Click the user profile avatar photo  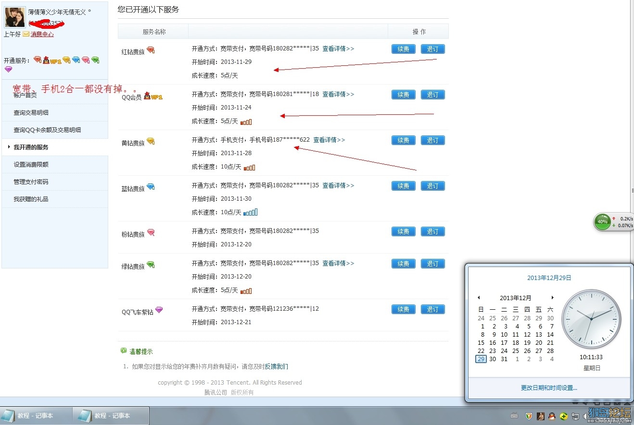pos(15,17)
